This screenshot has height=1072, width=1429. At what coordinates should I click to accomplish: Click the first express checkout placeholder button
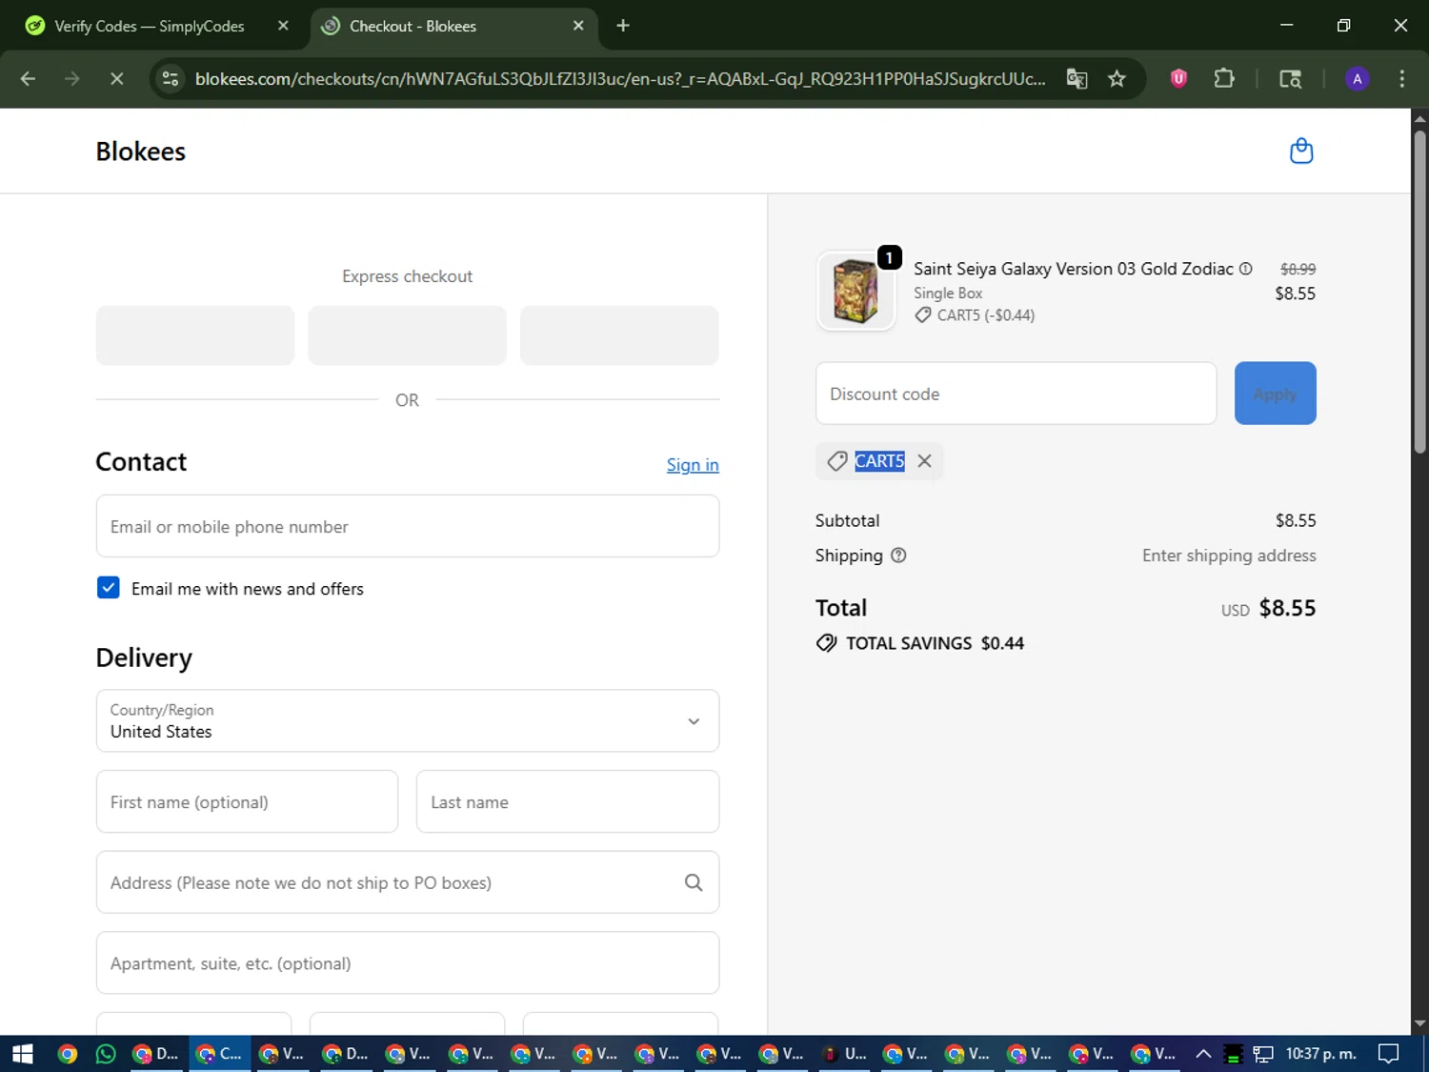click(x=195, y=335)
